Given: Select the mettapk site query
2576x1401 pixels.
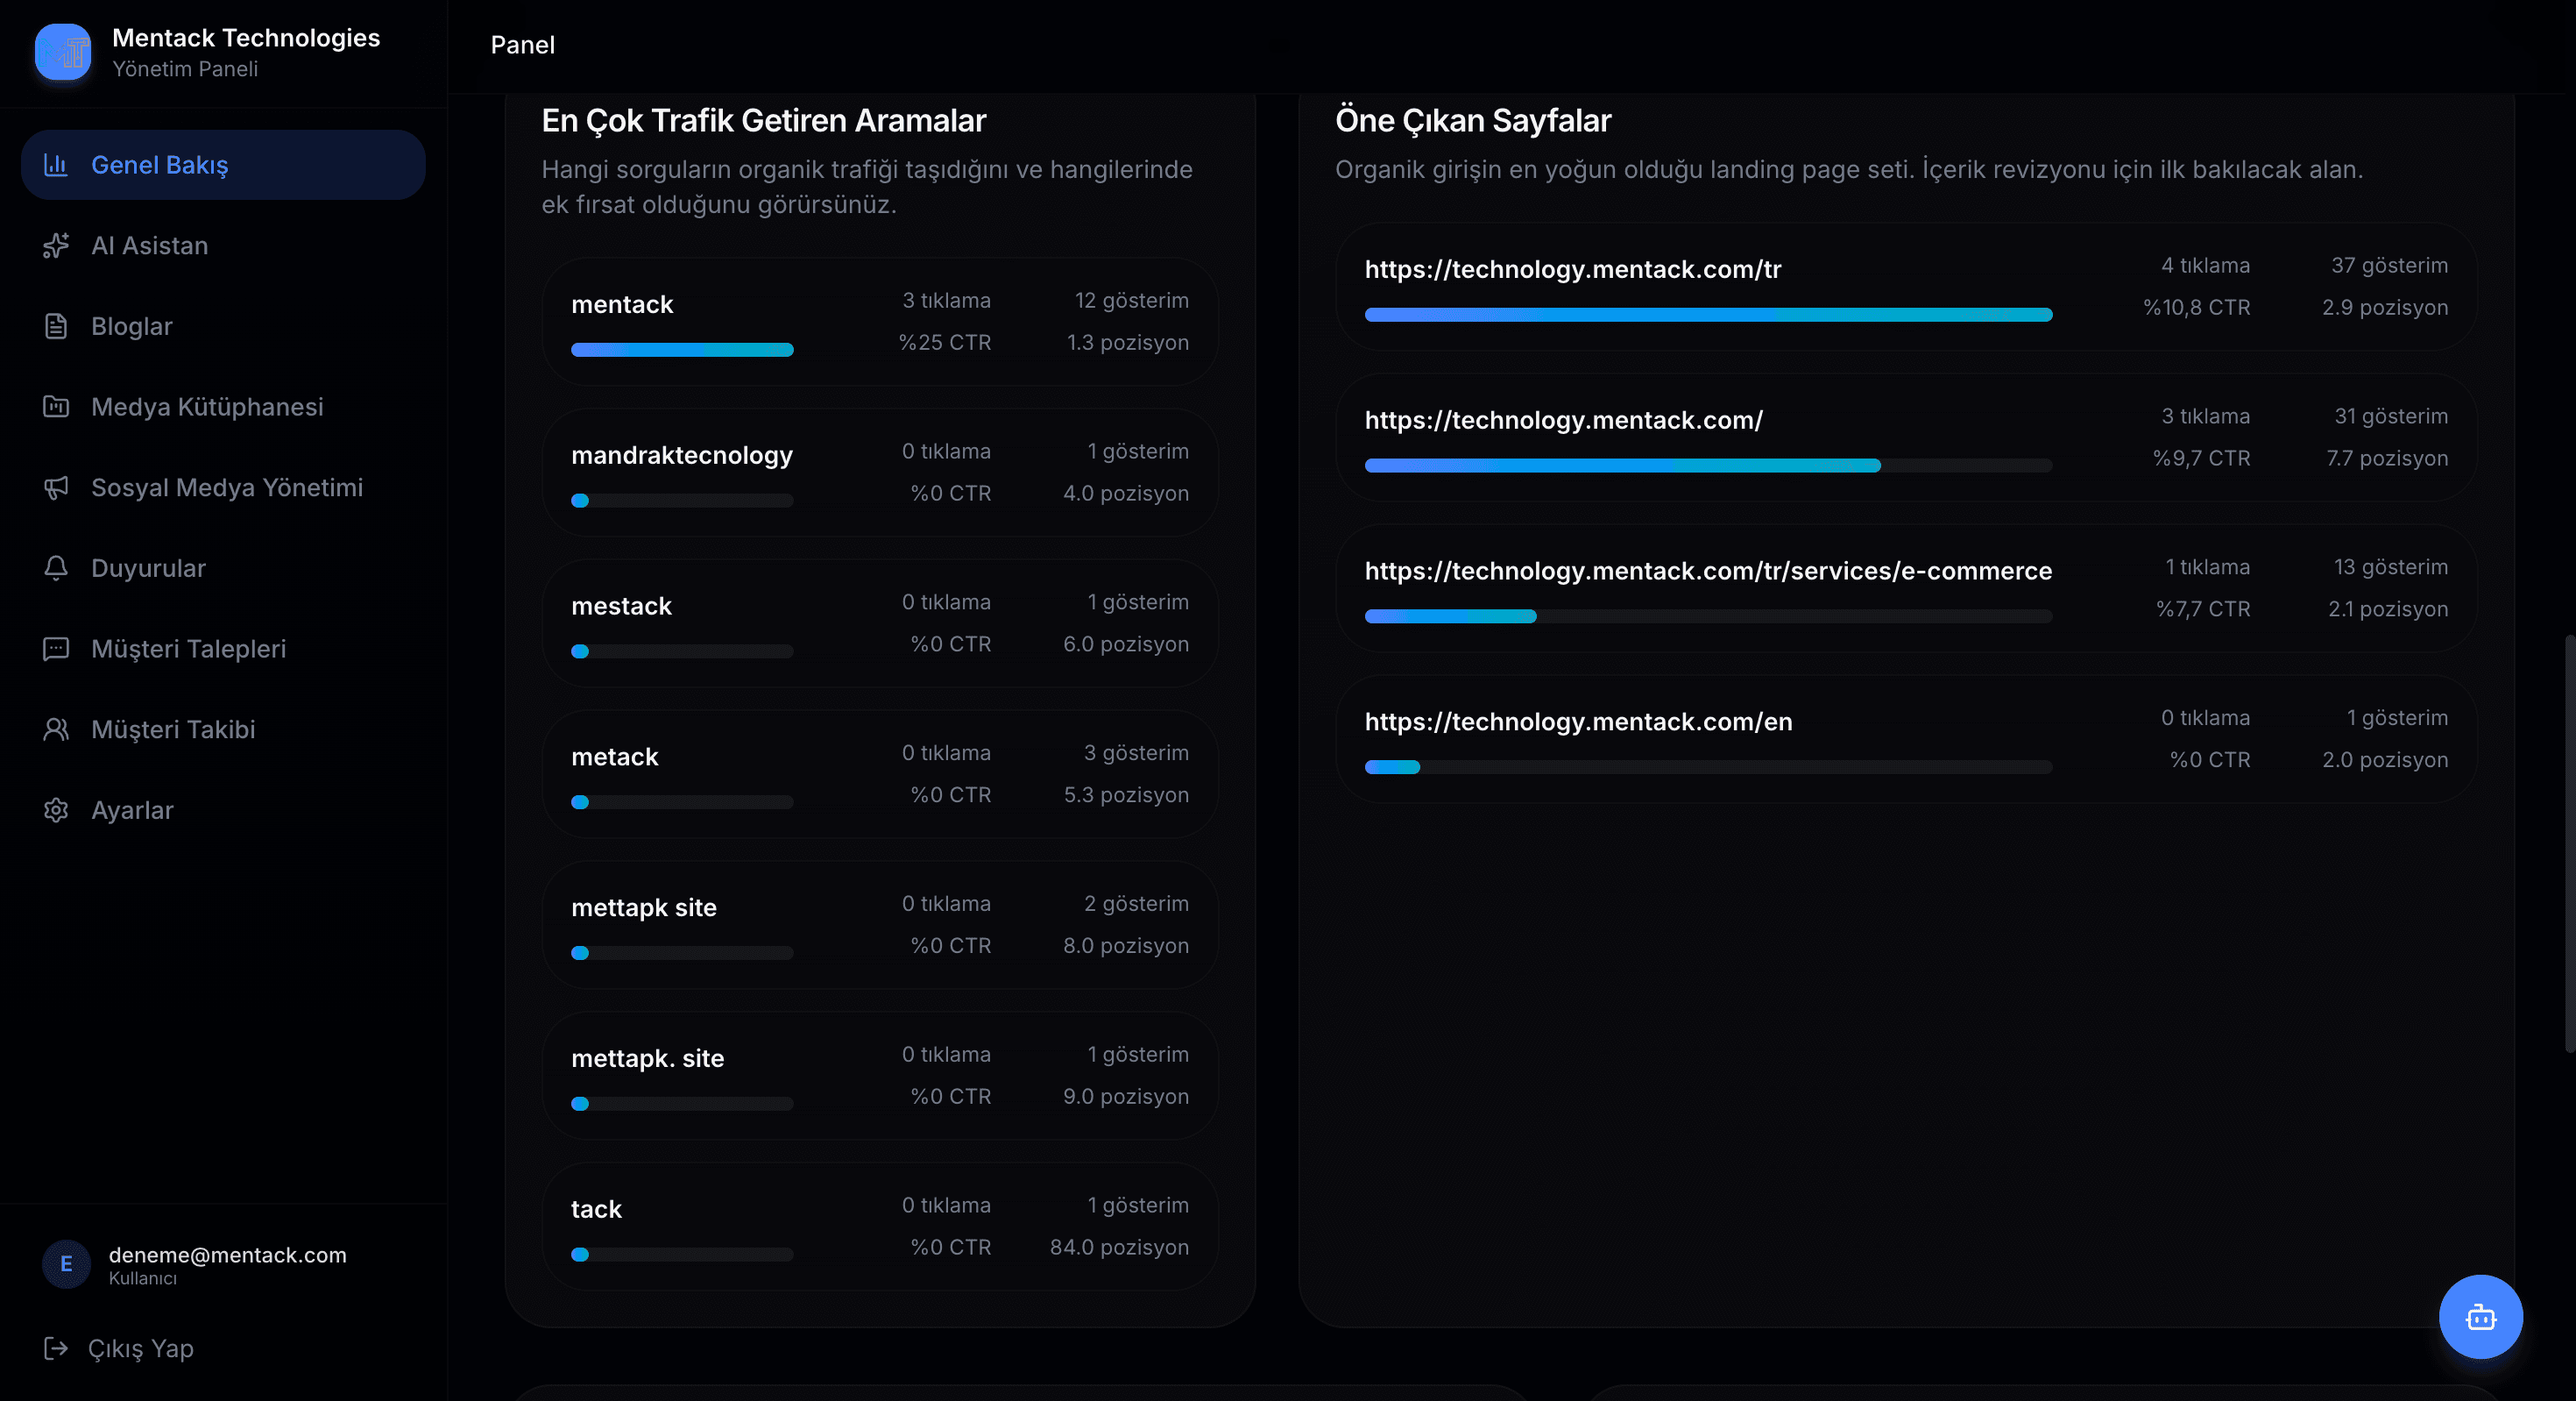Looking at the screenshot, I should pos(880,926).
